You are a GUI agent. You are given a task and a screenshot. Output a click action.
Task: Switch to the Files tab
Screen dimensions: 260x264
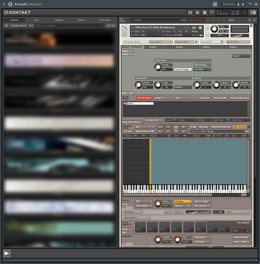click(x=36, y=20)
